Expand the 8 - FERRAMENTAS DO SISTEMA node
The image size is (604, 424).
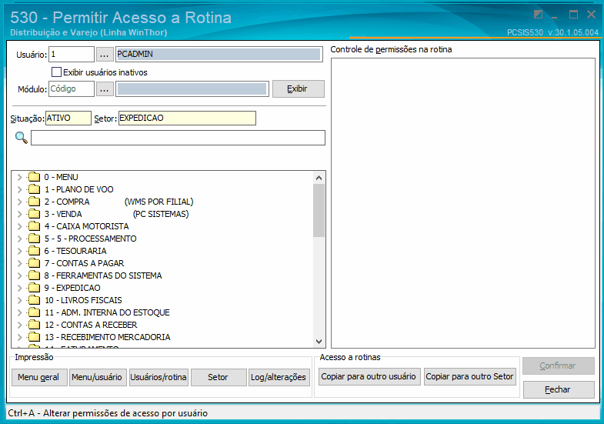20,275
